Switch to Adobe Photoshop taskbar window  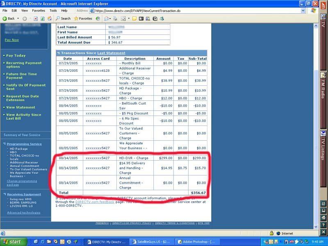tap(196, 242)
